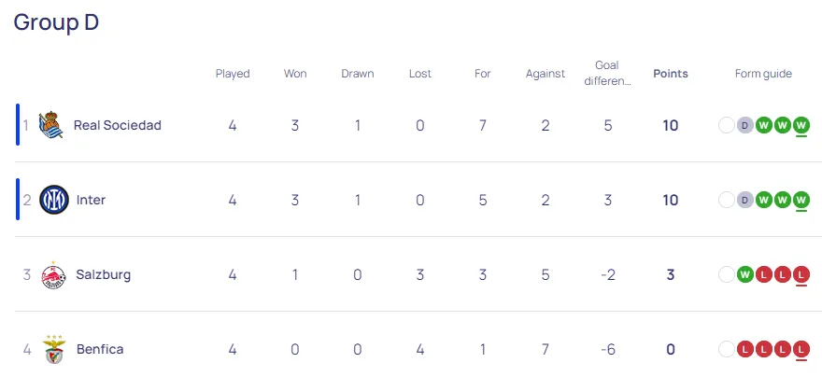This screenshot has height=377, width=822.
Task: Sort table by Points column header
Action: 671,74
